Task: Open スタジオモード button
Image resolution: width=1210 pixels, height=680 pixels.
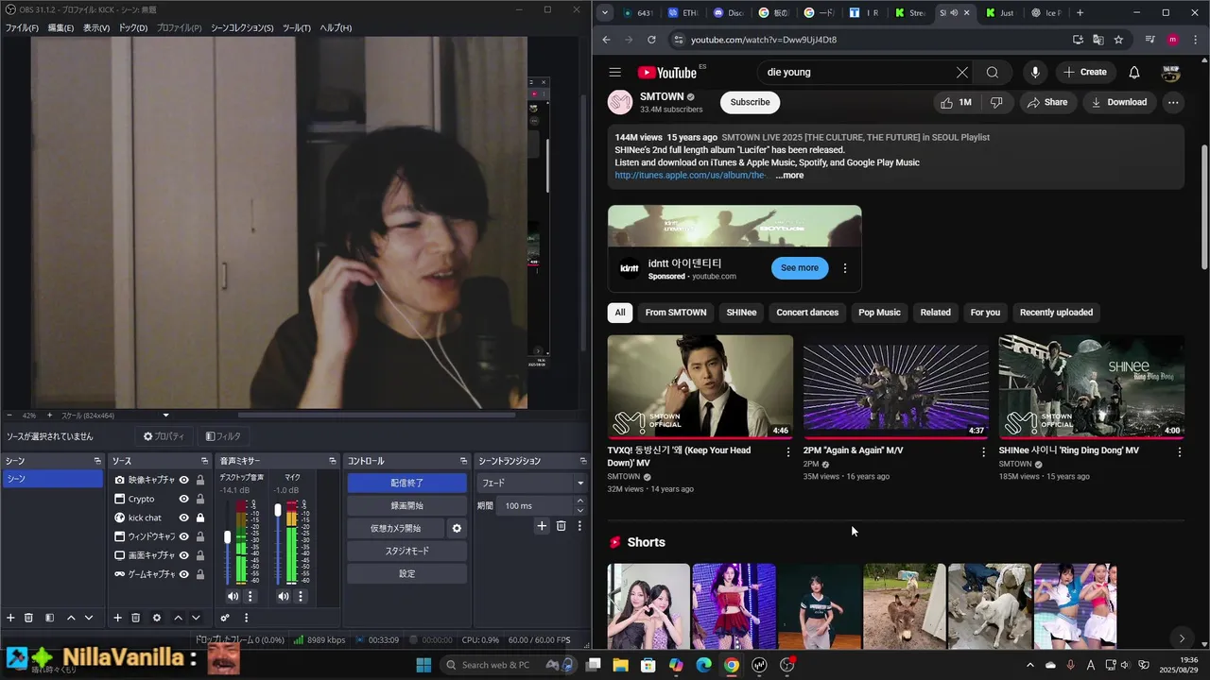Action: 406,551
